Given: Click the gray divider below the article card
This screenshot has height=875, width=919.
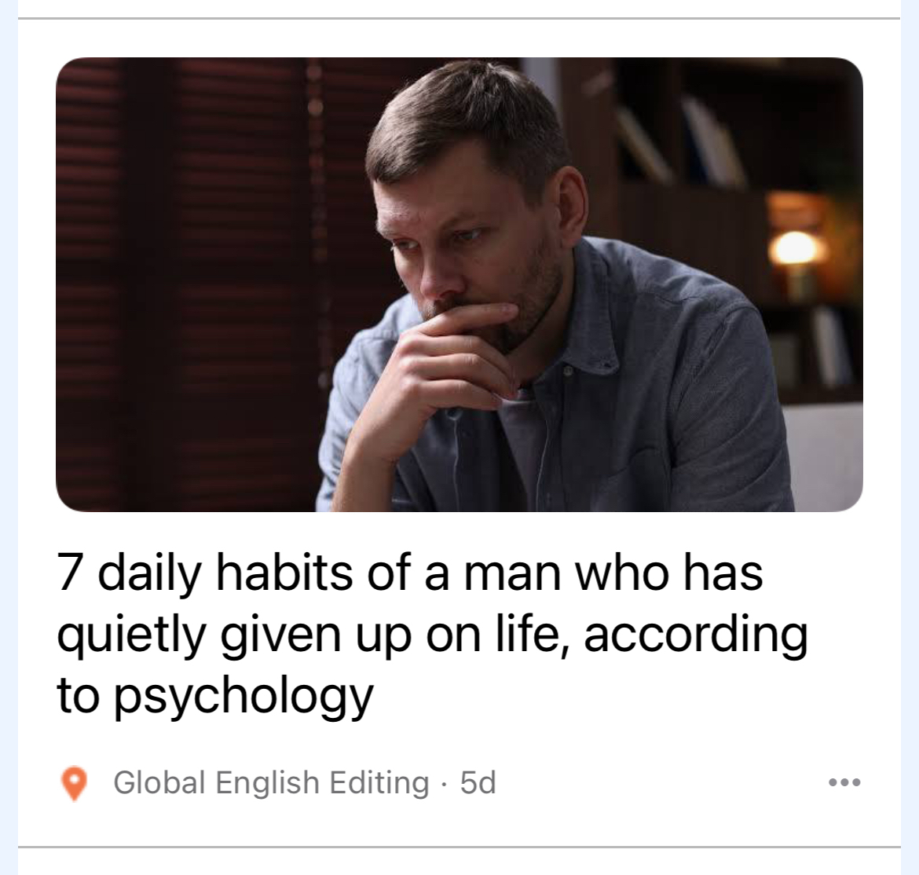Looking at the screenshot, I should [x=459, y=846].
